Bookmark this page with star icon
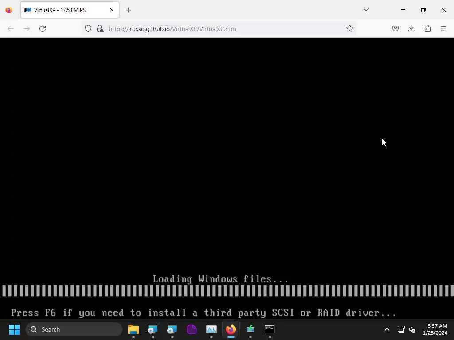 click(x=350, y=29)
